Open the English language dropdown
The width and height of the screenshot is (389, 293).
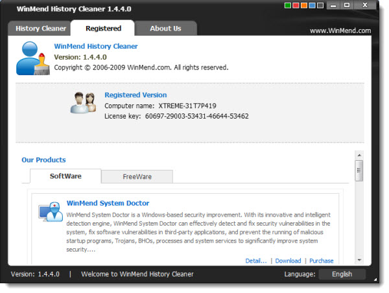pos(342,274)
